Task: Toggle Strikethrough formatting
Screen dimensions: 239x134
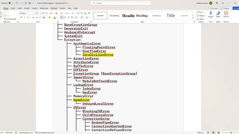Action: [33, 17]
